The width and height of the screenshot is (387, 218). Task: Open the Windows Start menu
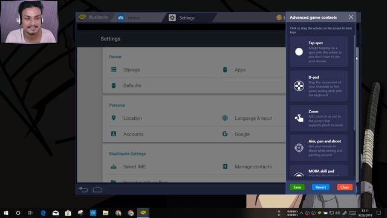click(6, 213)
